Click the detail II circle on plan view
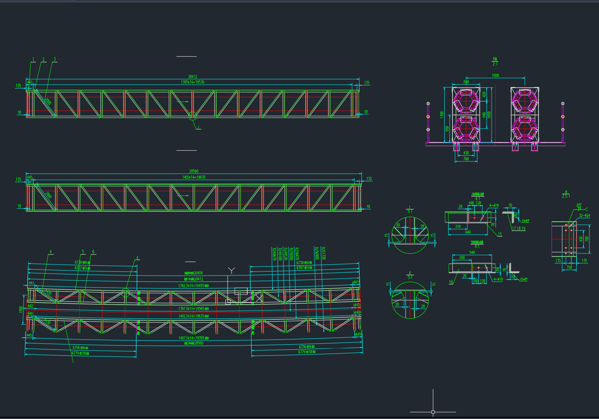 (x=125, y=292)
